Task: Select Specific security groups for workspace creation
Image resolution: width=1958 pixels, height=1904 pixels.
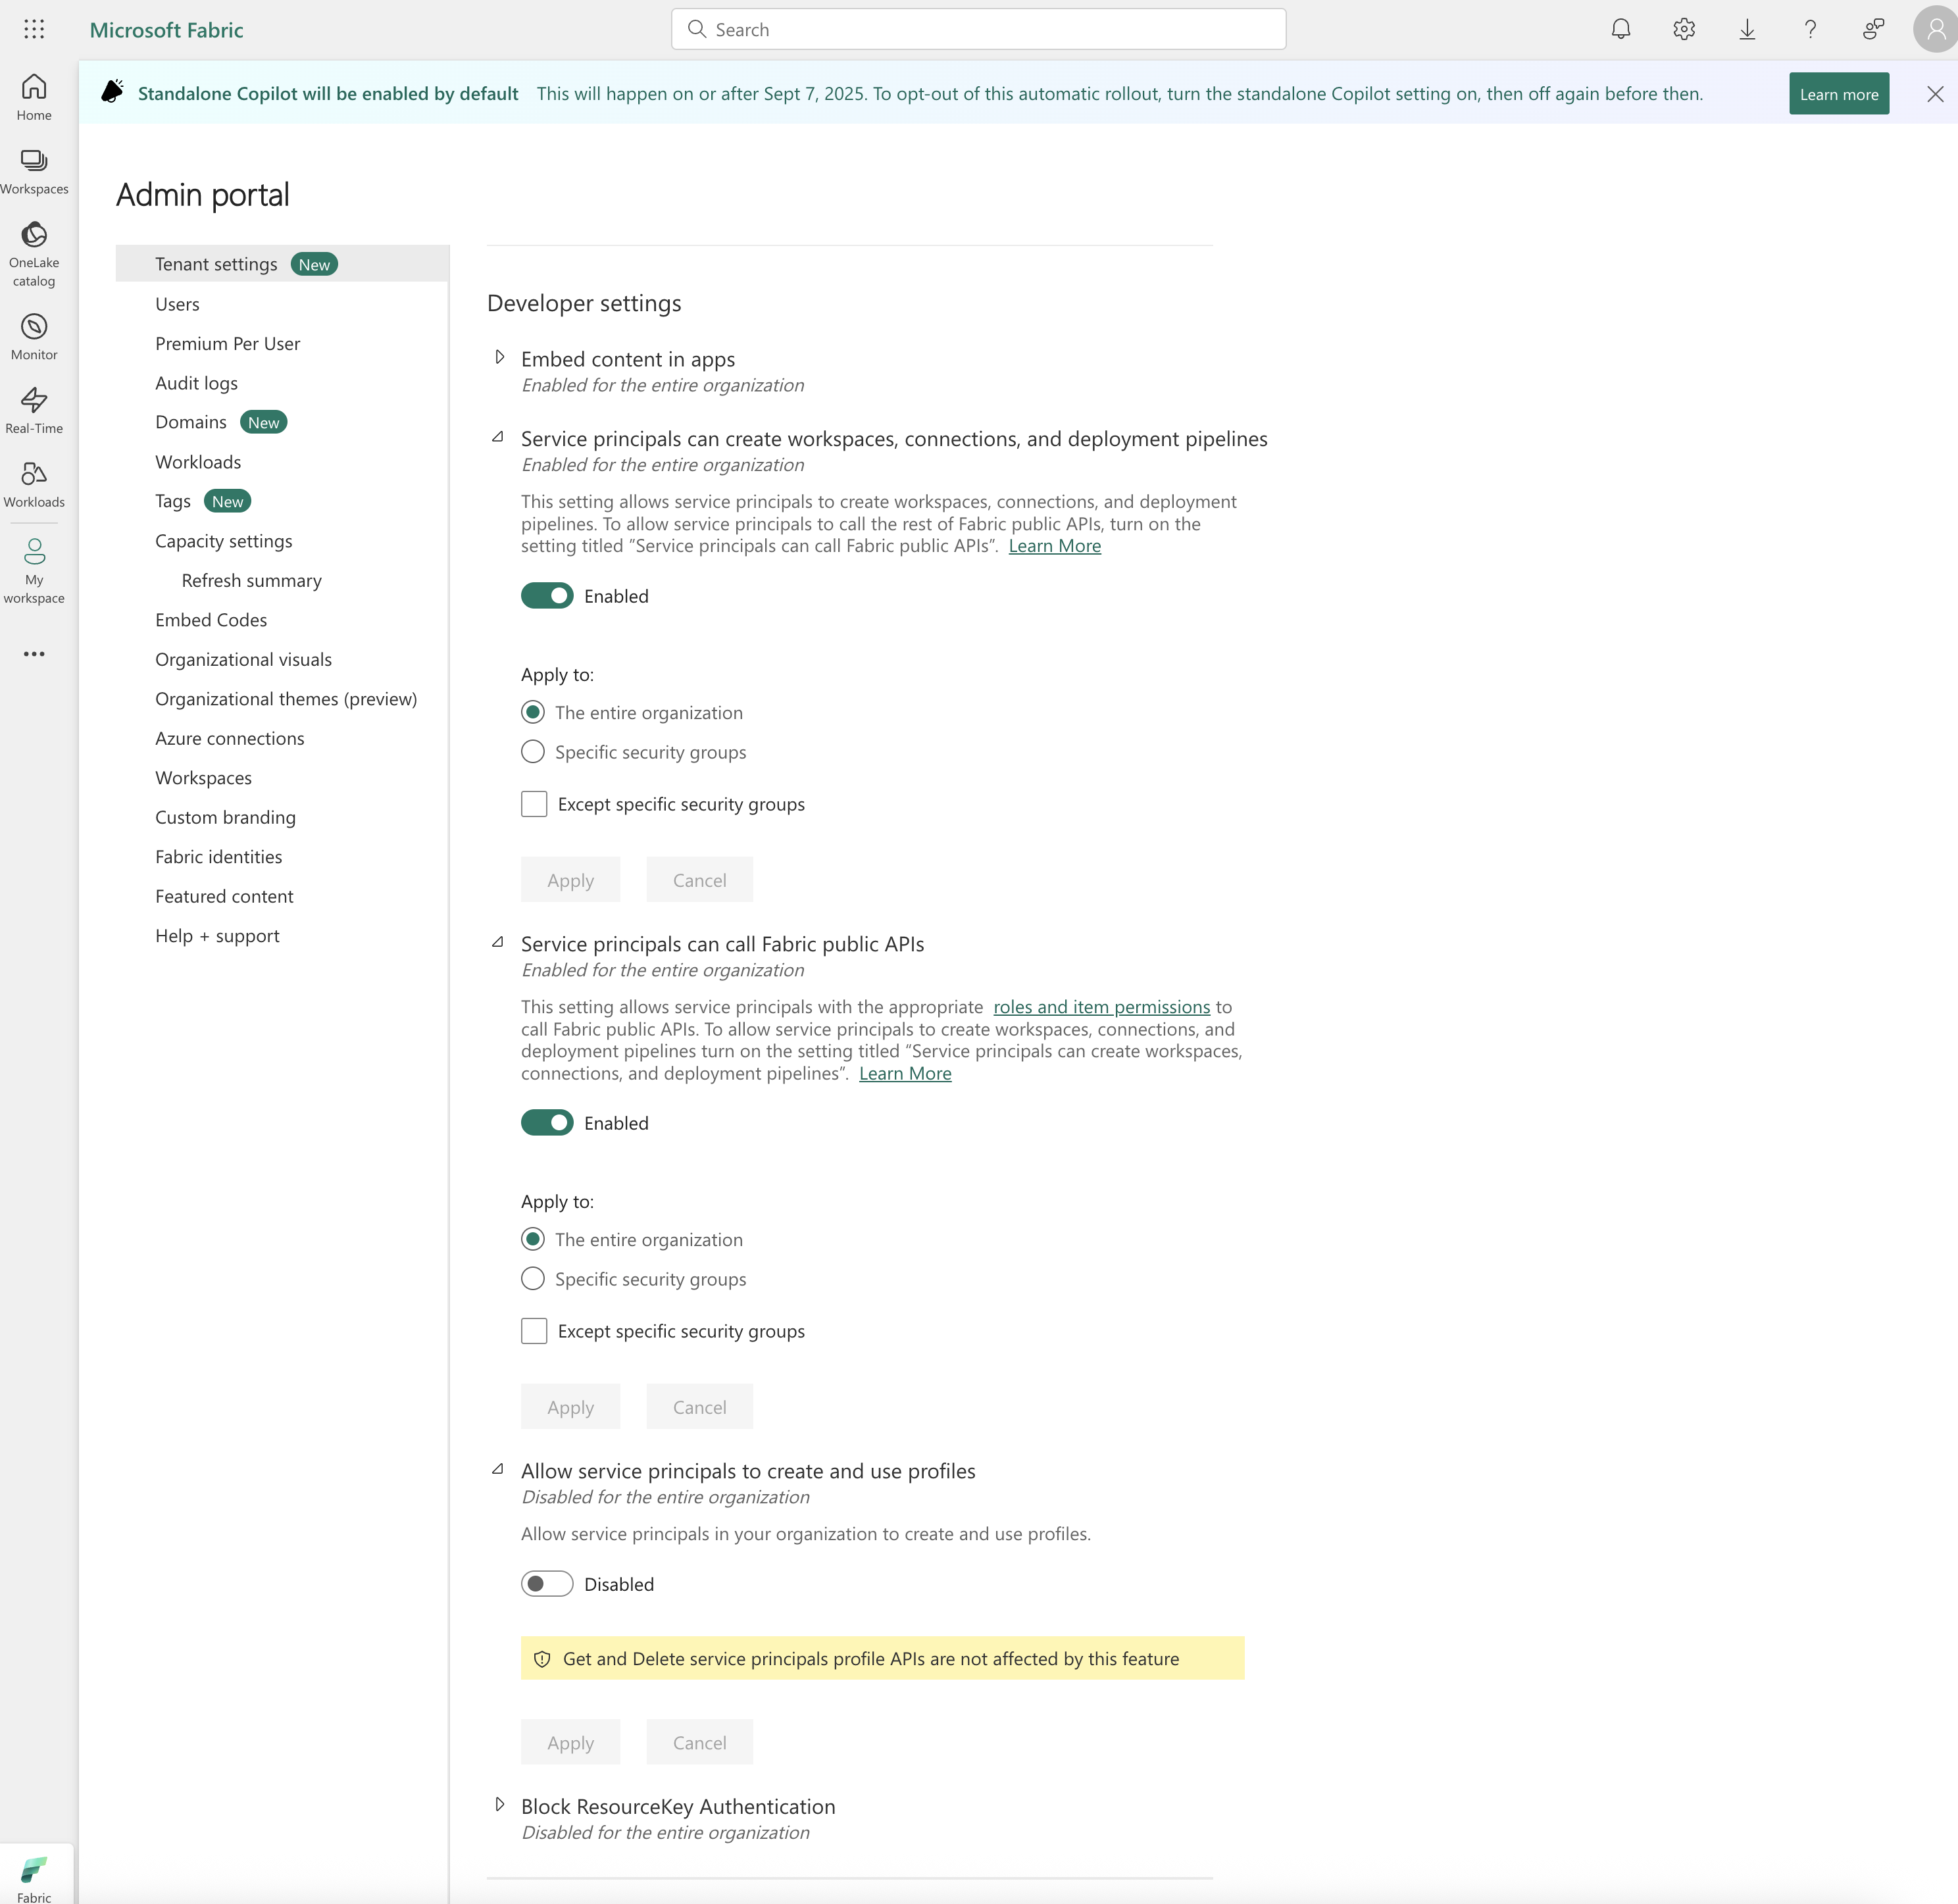Action: click(533, 752)
